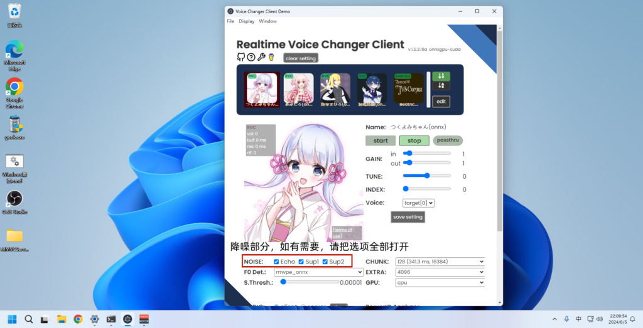The image size is (643, 328).
Task: Toggle the Chinese IME indicator in tray
Action: [578, 319]
